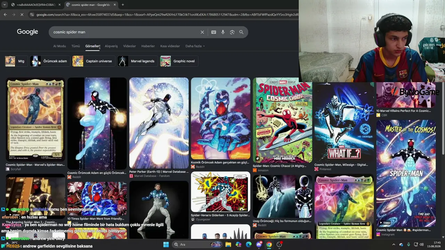Clear the search box text
Viewport: 445px width, 250px height.
click(x=202, y=32)
